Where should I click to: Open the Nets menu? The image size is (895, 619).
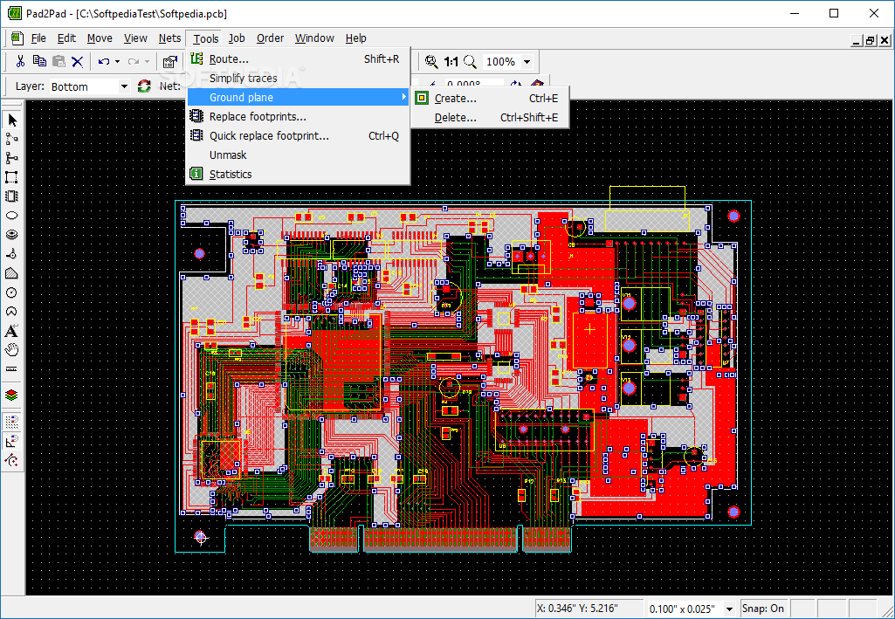(x=169, y=38)
